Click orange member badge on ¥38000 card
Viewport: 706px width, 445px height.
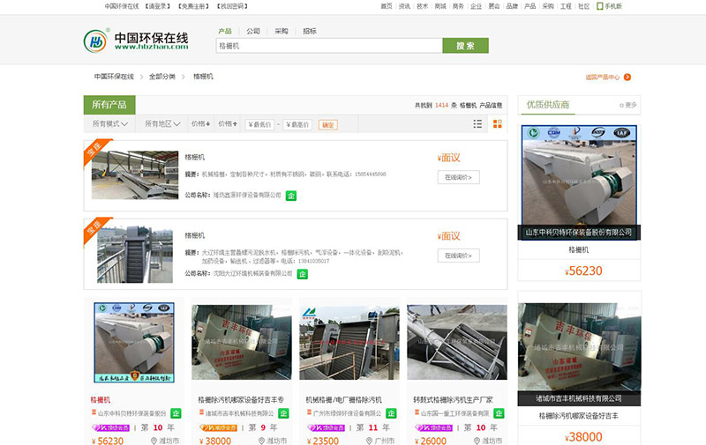click(x=218, y=428)
